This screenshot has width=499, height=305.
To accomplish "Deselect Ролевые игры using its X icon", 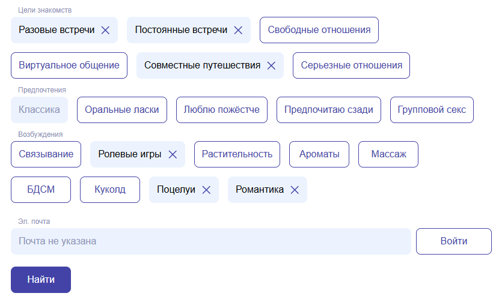I will coord(173,154).
